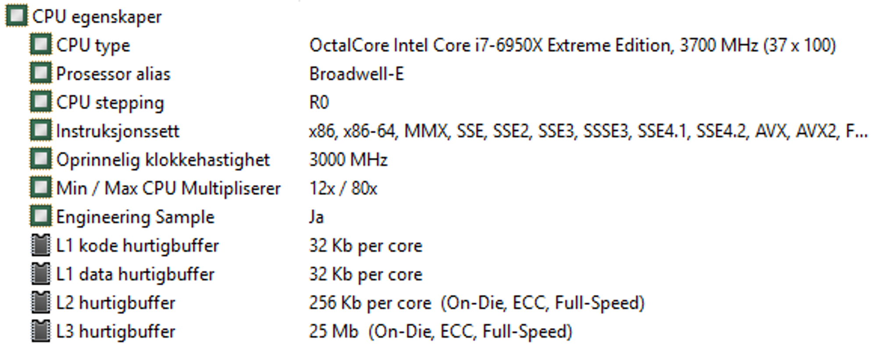Viewport: 877px width, 348px height.
Task: Select the CPU egenskaper group label
Action: click(97, 17)
